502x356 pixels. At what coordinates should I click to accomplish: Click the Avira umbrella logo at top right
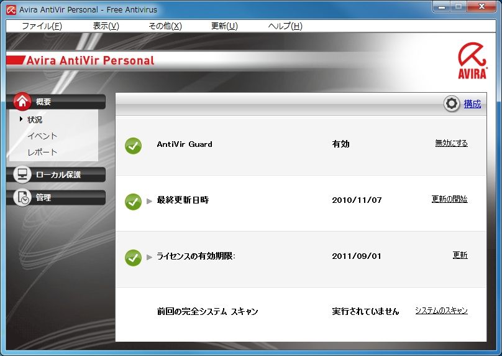tap(472, 60)
